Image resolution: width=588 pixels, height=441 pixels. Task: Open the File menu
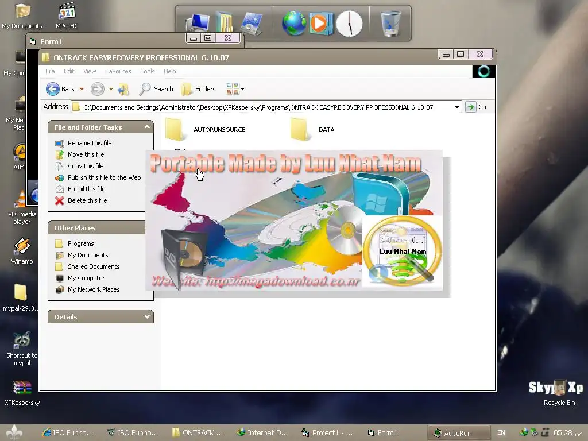[50, 71]
